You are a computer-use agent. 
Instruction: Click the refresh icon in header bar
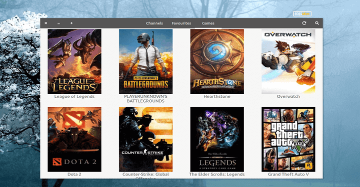(x=304, y=23)
